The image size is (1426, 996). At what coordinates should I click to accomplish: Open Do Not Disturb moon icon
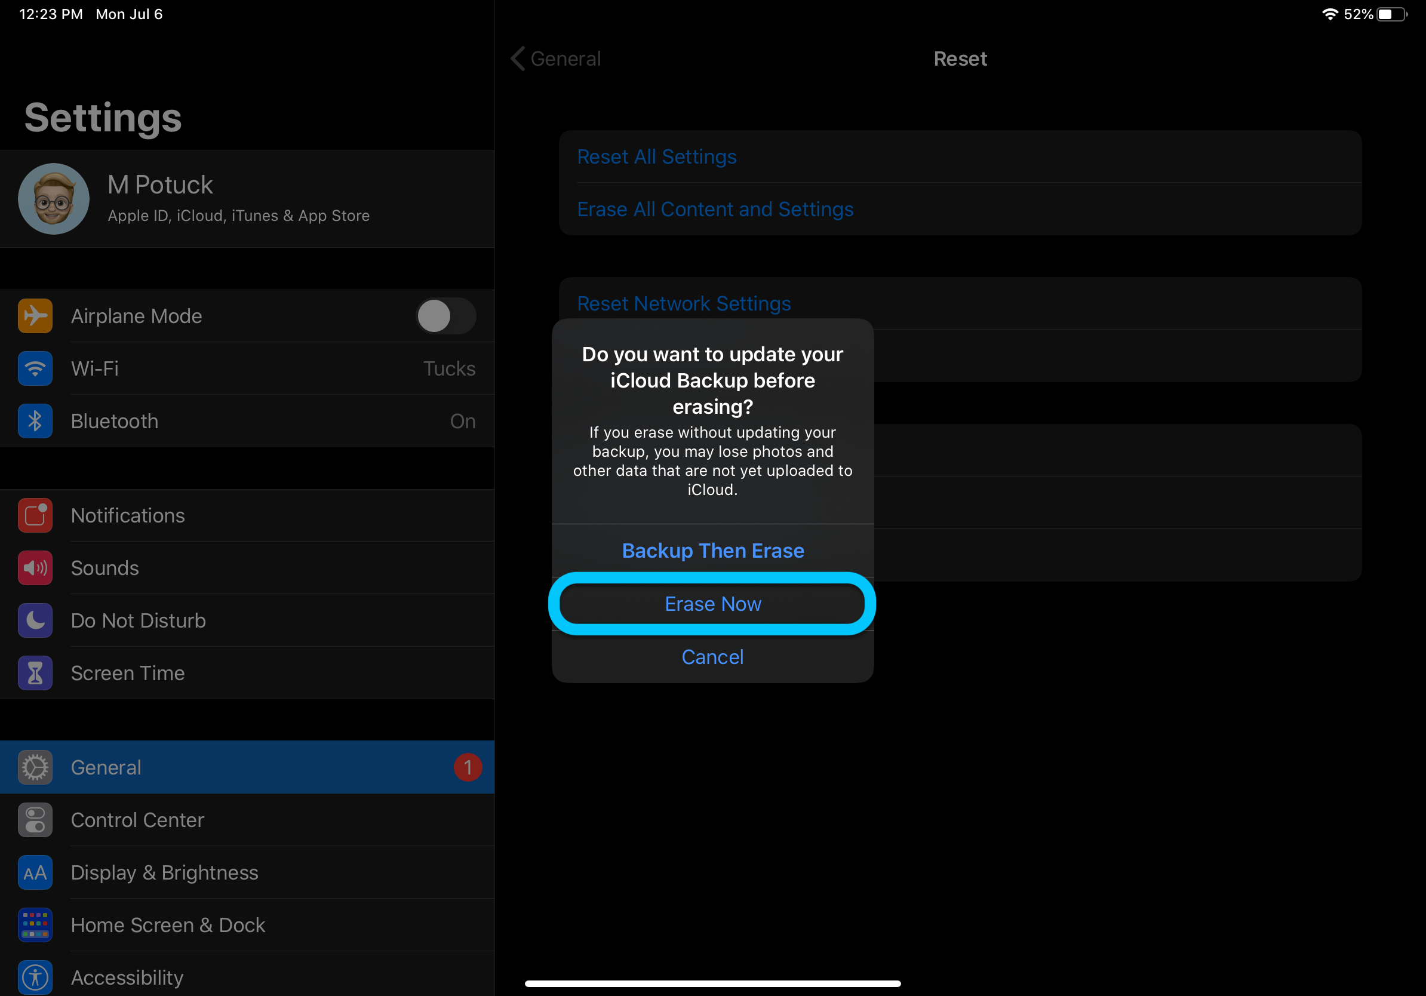35,620
